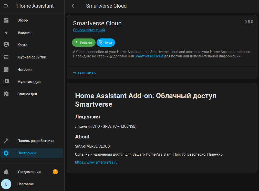The image size is (259, 191).
Task: Collapse the sidebar using hamburger menu icon
Action: coord(6,6)
